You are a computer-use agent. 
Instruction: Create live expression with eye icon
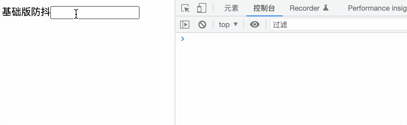tap(255, 25)
